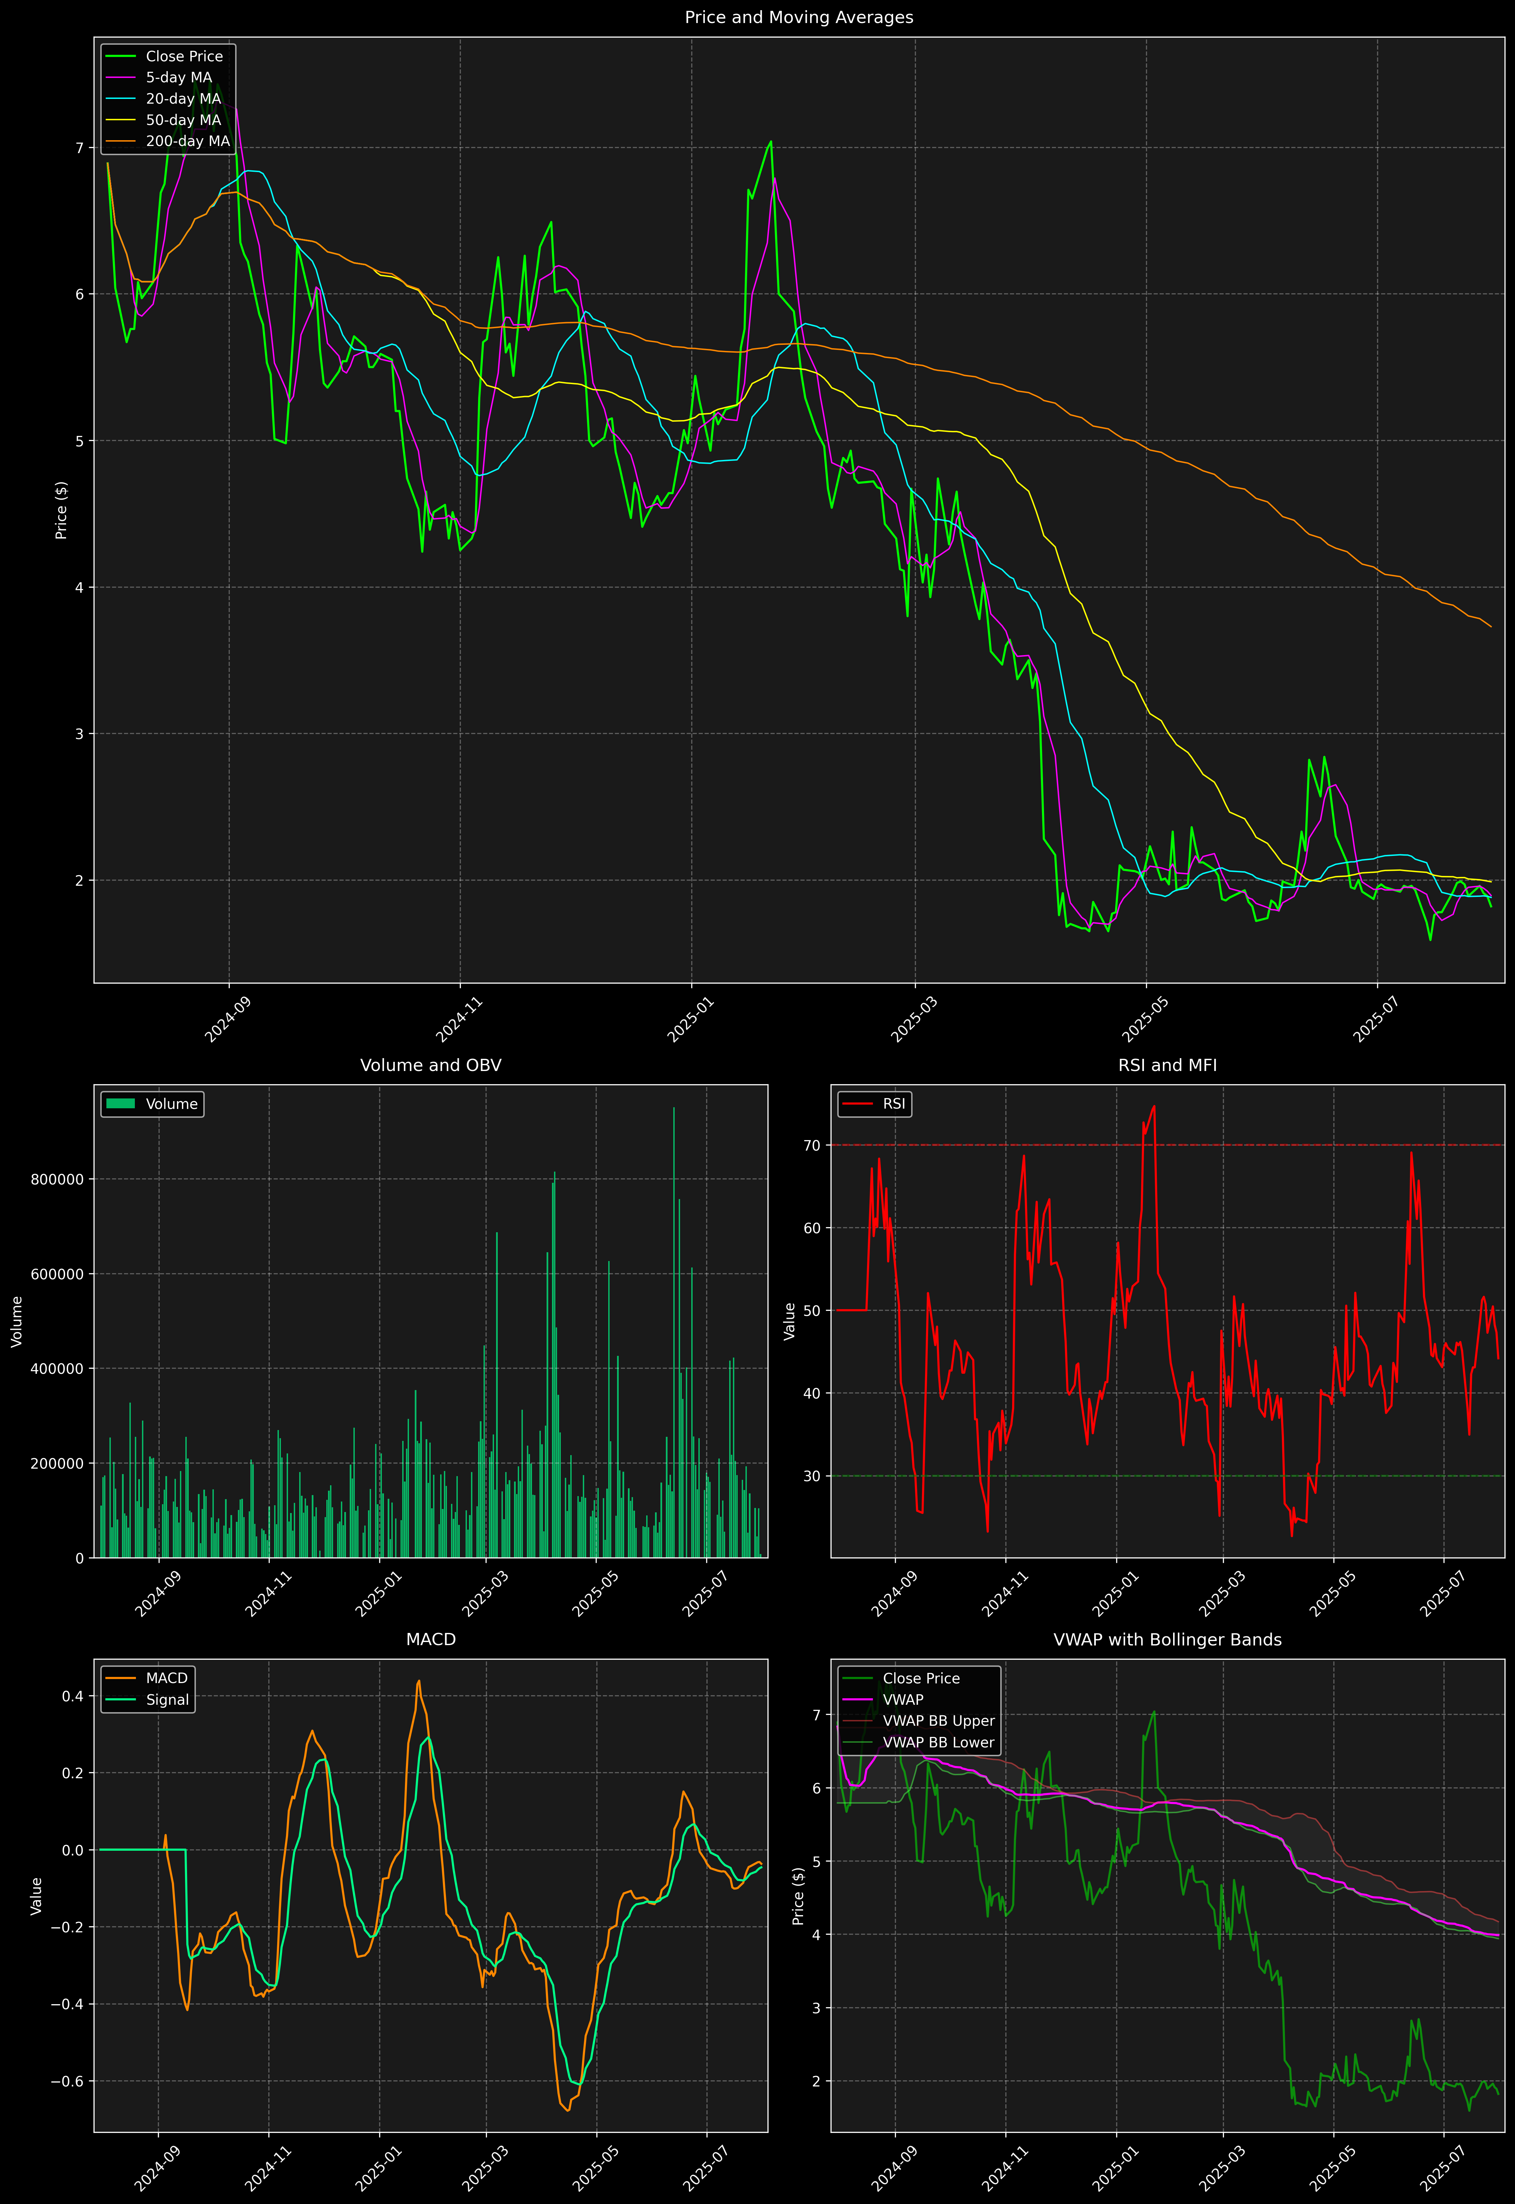Click the "70" tick on the RSI axis
This screenshot has height=2204, width=1515.
[x=813, y=1145]
